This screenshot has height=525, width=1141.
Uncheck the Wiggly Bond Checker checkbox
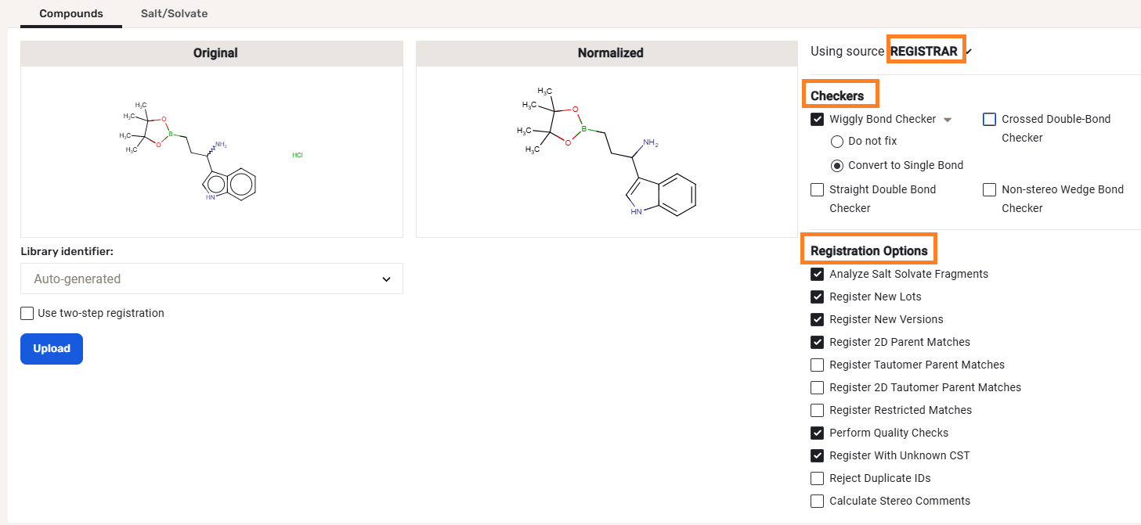click(x=818, y=119)
